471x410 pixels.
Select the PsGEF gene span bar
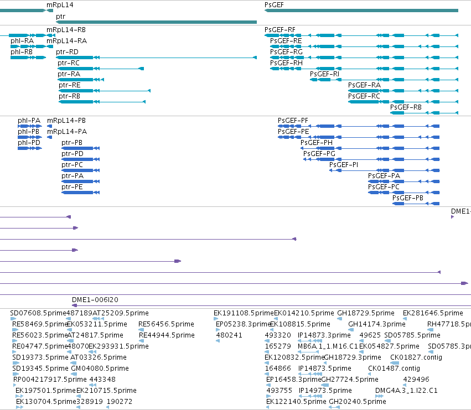click(361, 11)
